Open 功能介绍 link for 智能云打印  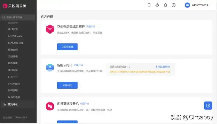(78, 65)
